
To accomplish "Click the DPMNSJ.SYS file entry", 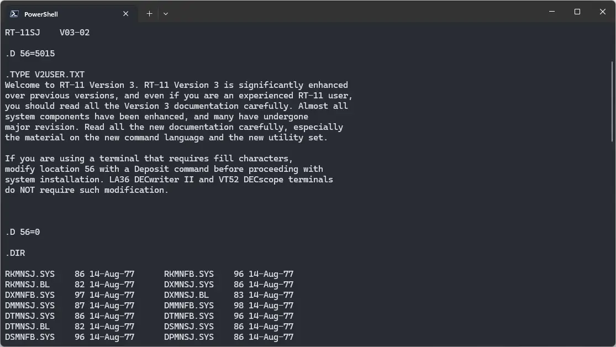I will coord(189,337).
